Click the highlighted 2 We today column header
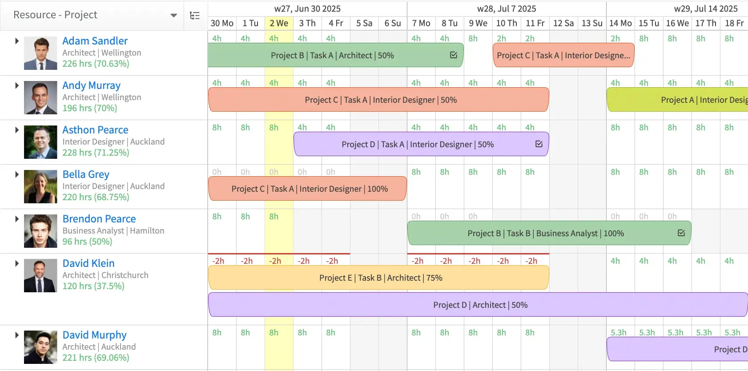Image resolution: width=748 pixels, height=371 pixels. [x=279, y=23]
